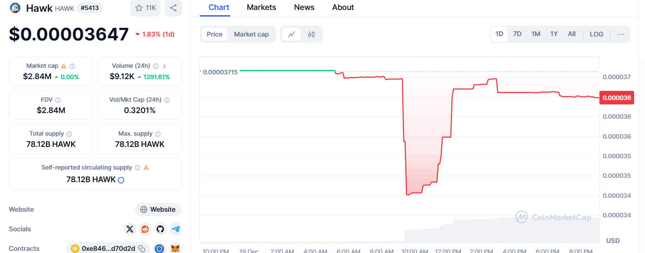Open the News tab
The width and height of the screenshot is (645, 253).
click(304, 7)
